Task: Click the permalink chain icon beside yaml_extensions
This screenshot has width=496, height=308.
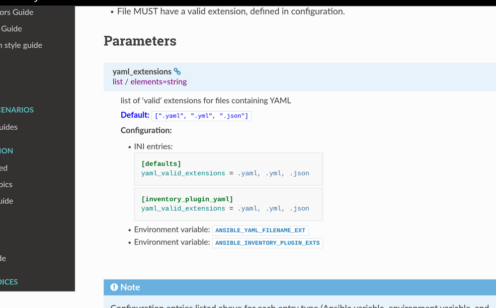Action: coord(177,72)
